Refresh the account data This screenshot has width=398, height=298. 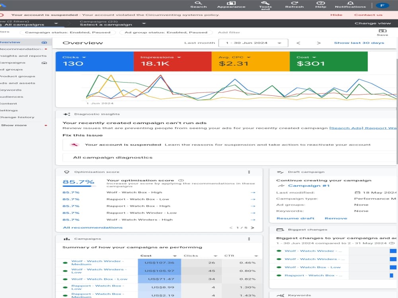pyautogui.click(x=294, y=4)
